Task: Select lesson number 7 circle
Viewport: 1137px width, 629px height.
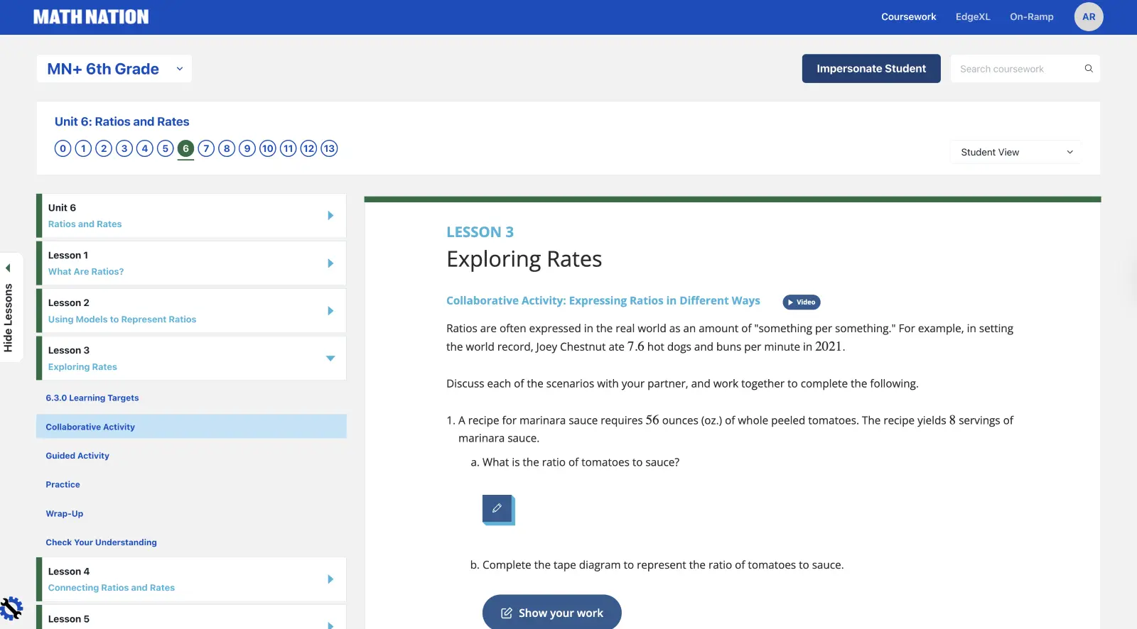Action: pos(206,148)
